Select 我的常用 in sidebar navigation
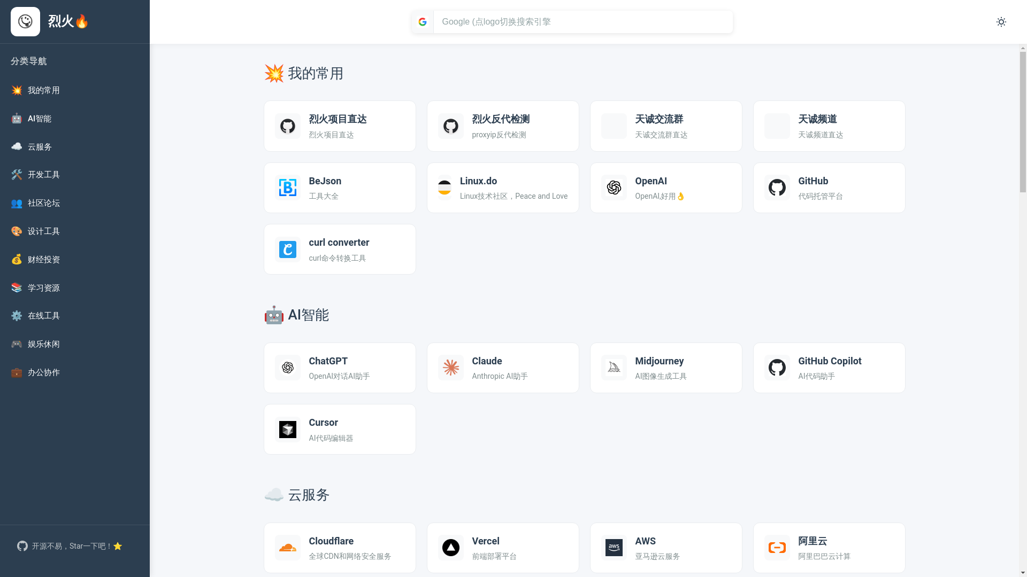1027x577 pixels. click(x=75, y=90)
